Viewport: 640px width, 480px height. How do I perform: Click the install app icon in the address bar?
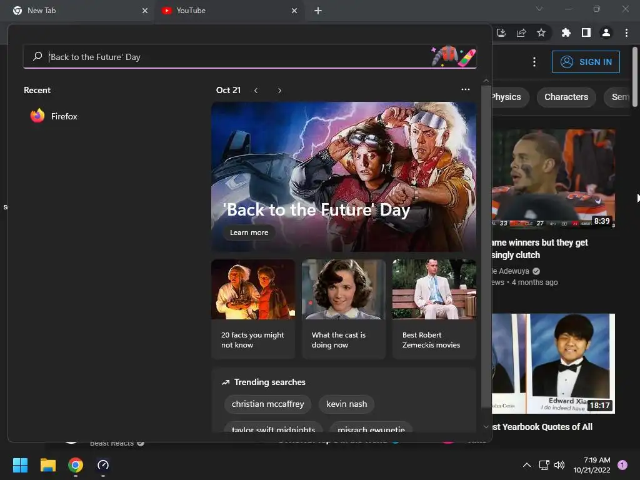pos(501,32)
